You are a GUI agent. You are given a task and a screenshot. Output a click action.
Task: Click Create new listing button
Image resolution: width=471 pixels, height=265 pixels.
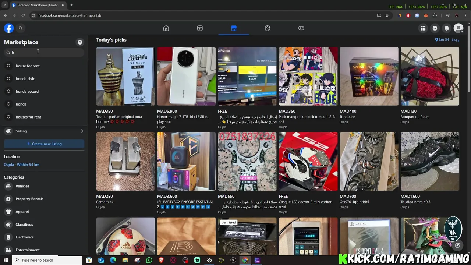coord(44,144)
